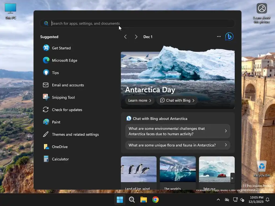The width and height of the screenshot is (275, 206).
Task: Click the Suggested heading text
Action: (x=49, y=37)
